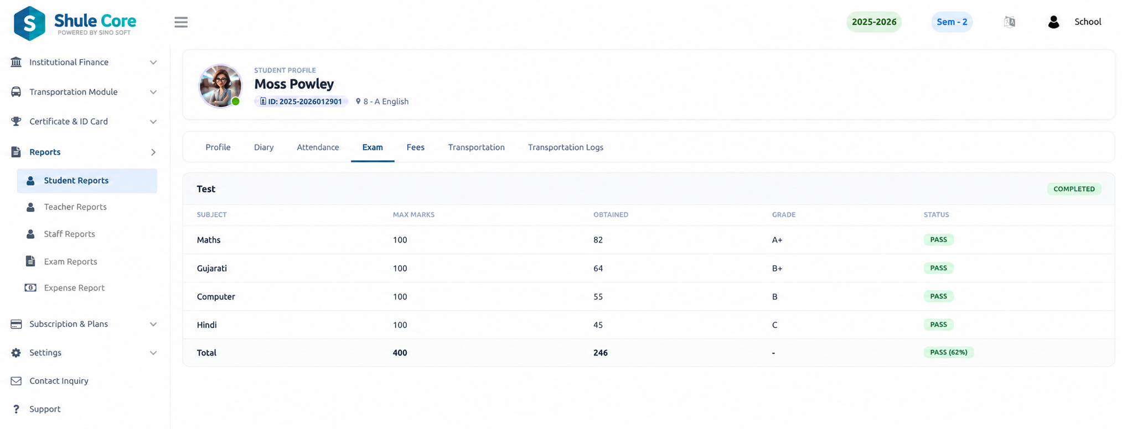Expand Certificate & ID Card chevron
The image size is (1122, 429).
click(x=153, y=122)
